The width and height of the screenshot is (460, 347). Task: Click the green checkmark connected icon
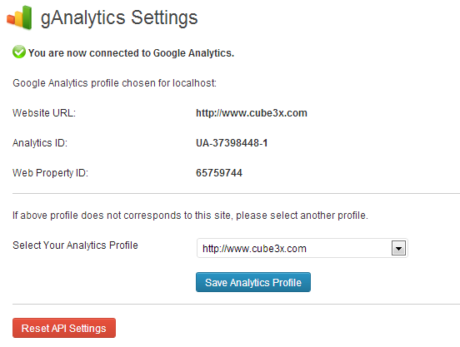19,52
